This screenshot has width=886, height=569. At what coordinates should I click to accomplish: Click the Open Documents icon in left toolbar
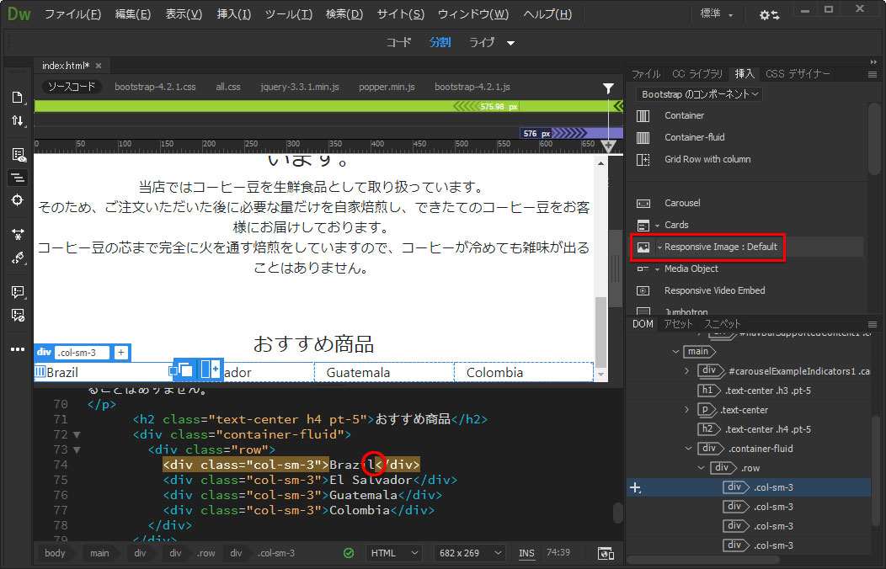(x=18, y=98)
